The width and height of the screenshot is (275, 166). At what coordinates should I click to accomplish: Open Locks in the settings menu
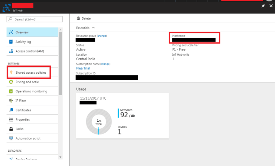[x=20, y=129]
